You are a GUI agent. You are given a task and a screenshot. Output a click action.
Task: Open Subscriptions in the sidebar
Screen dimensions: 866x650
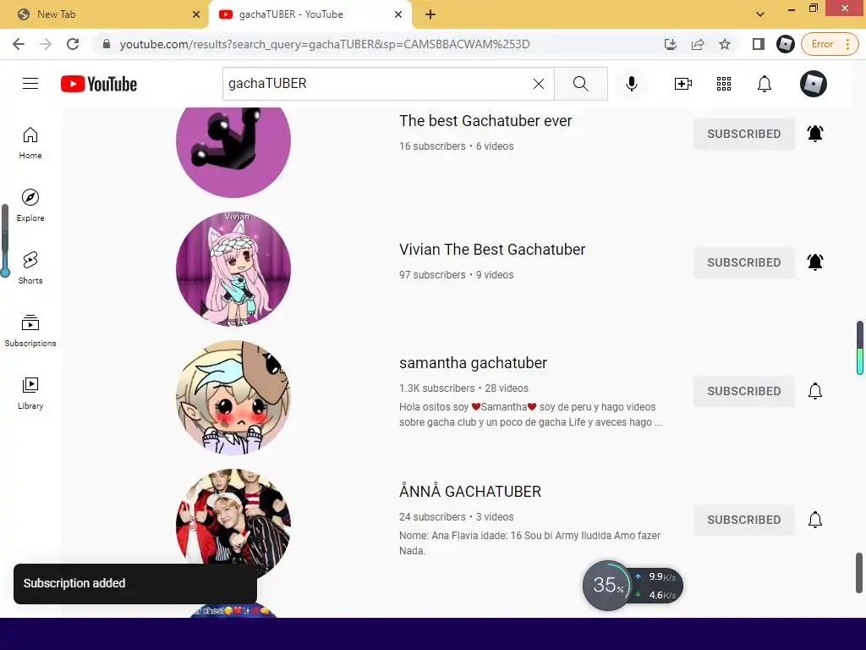tap(30, 331)
